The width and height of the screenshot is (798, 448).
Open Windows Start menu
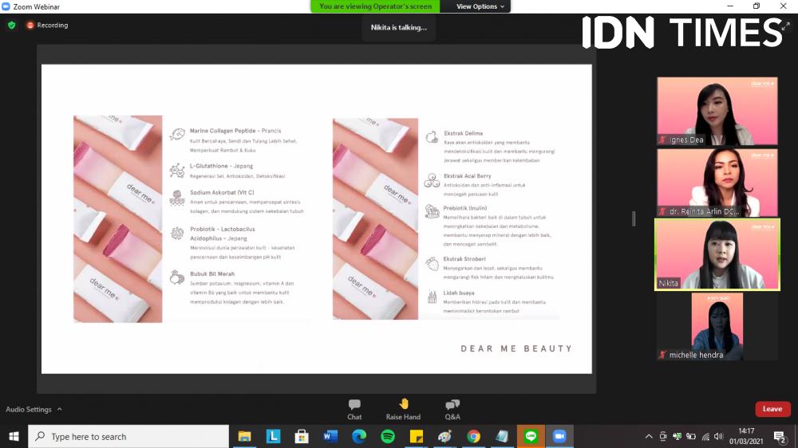[14, 436]
